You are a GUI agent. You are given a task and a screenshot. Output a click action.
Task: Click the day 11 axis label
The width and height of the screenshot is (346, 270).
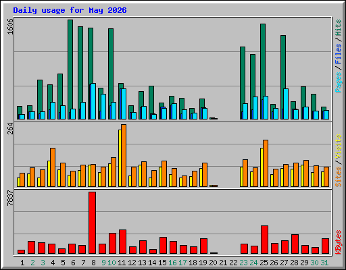click(x=122, y=263)
